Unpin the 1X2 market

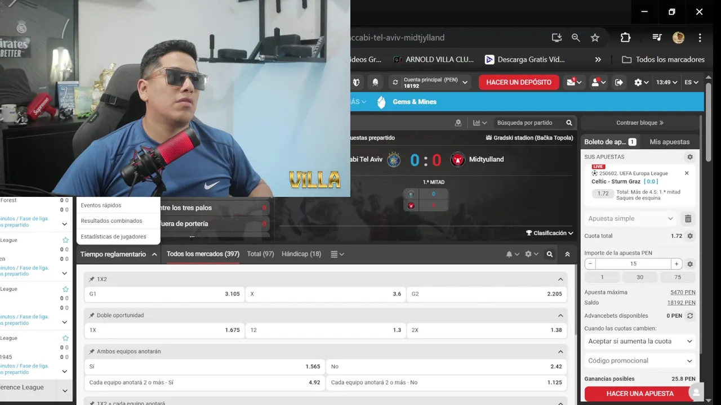pyautogui.click(x=92, y=279)
